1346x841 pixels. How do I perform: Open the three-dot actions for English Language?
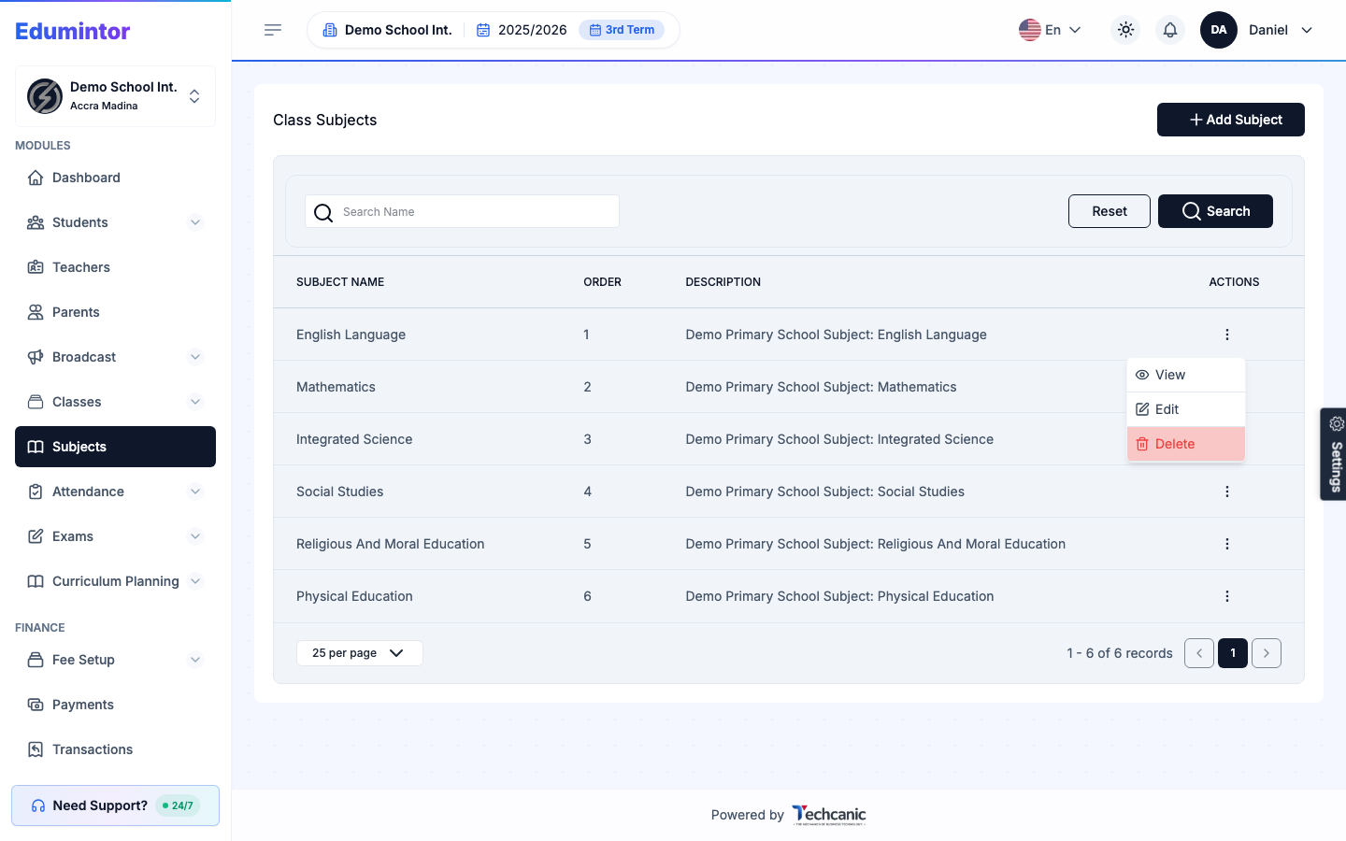(x=1227, y=335)
